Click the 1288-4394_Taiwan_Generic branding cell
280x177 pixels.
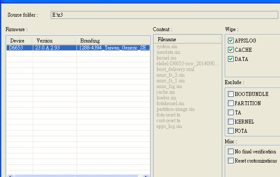pos(113,48)
